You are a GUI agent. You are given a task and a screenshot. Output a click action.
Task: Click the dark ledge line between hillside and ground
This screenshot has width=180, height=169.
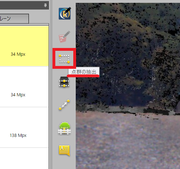128,112
